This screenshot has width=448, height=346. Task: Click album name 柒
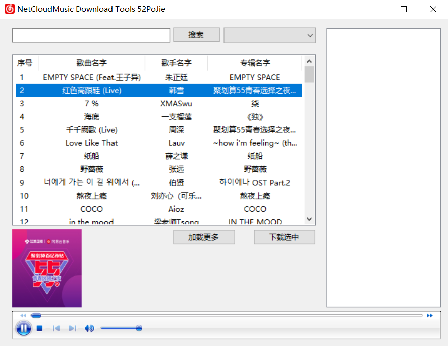255,103
